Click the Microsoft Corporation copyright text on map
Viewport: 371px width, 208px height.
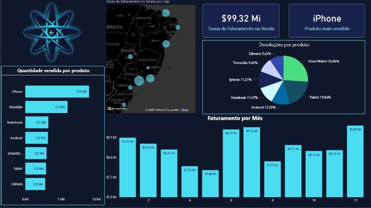coord(162,109)
